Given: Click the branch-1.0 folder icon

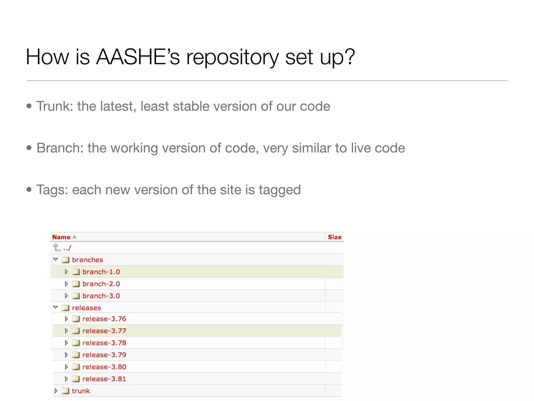Looking at the screenshot, I should (76, 272).
